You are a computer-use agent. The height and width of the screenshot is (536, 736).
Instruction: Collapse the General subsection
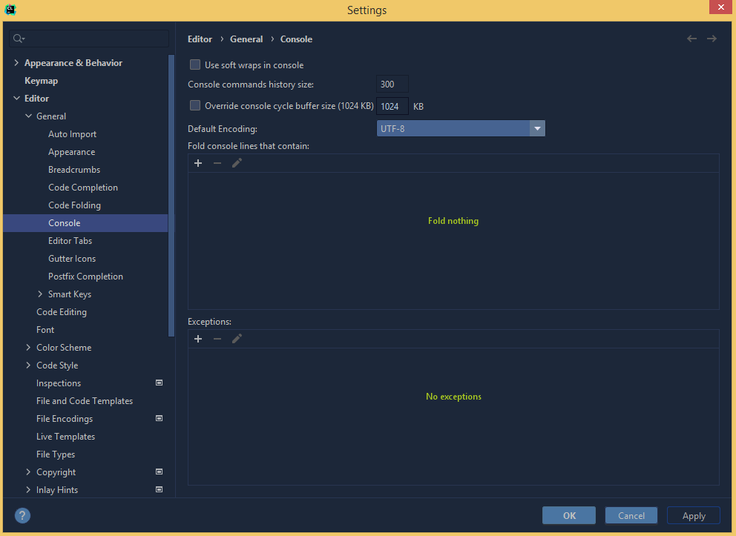click(x=28, y=116)
